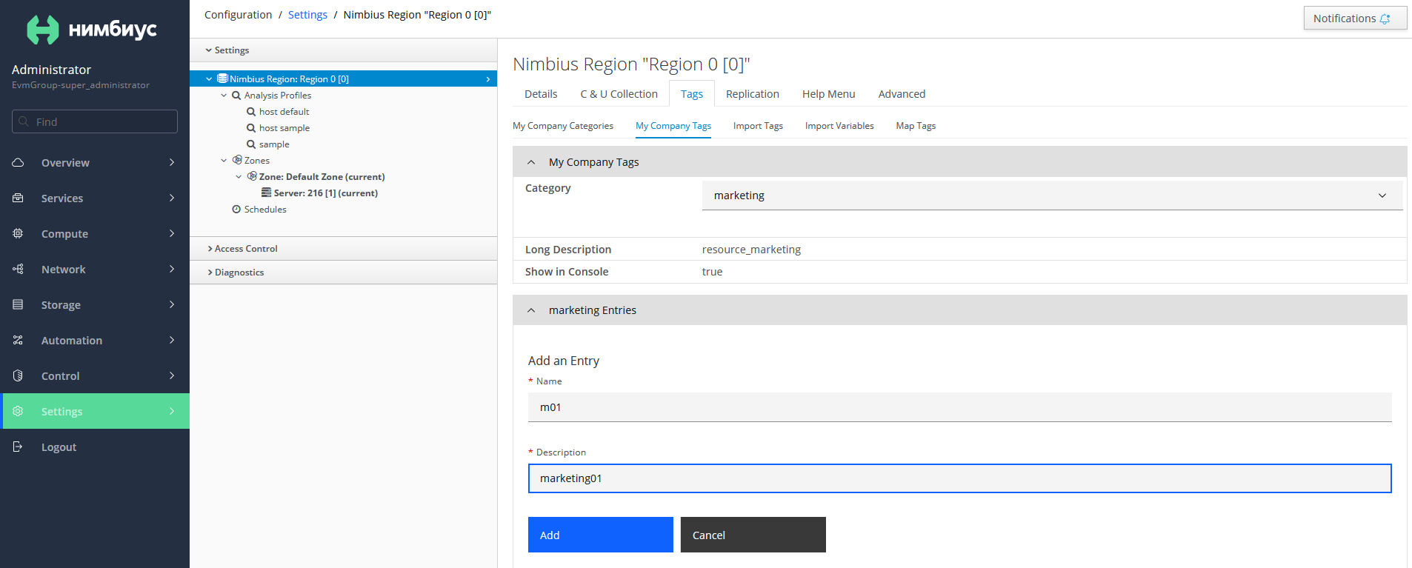The image size is (1412, 568).
Task: Click the Settings gear icon
Action: pyautogui.click(x=18, y=411)
